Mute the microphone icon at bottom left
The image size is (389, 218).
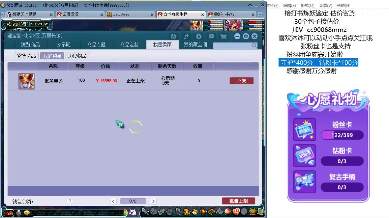18,213
